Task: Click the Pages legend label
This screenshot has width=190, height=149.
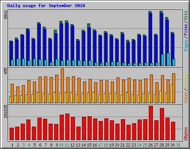Action: pyautogui.click(x=186, y=45)
